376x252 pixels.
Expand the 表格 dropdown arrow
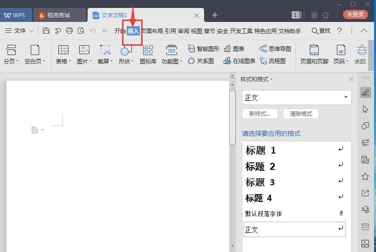coord(69,61)
